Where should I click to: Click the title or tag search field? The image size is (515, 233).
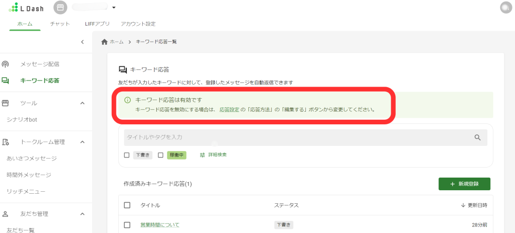297,137
